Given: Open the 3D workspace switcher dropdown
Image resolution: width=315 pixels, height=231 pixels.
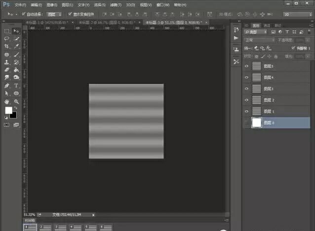Looking at the screenshot, I should 296,14.
